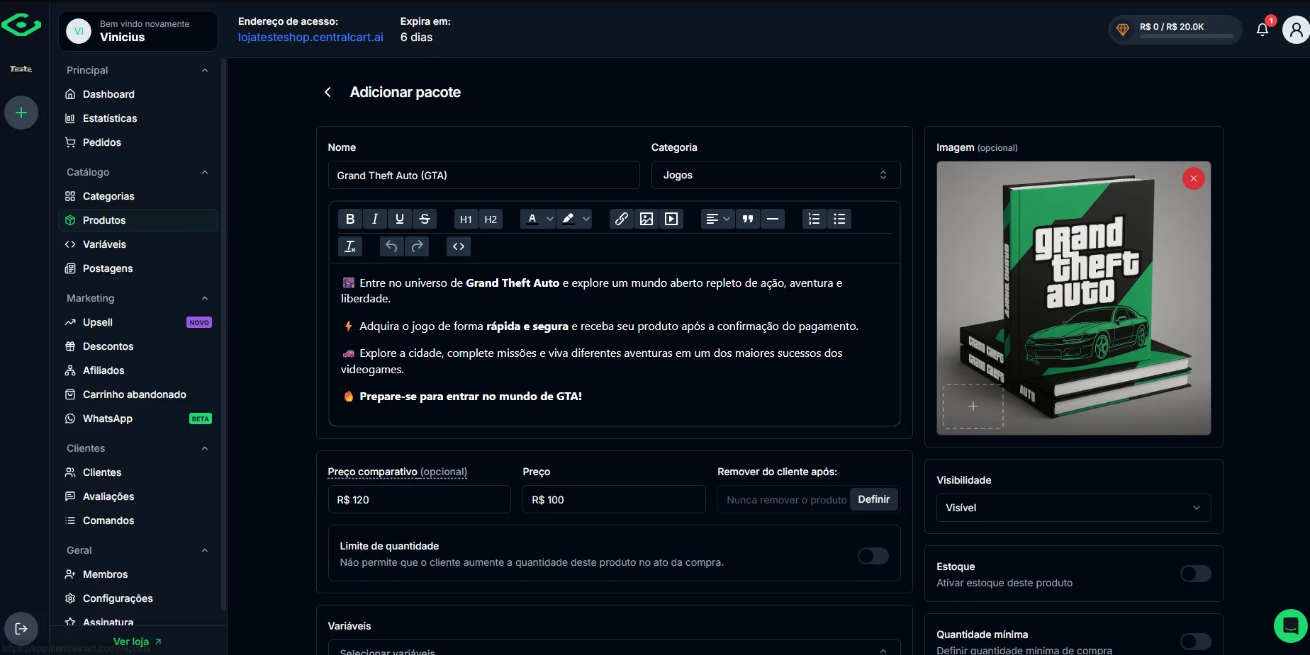Toggle bold formatting in editor

(350, 219)
